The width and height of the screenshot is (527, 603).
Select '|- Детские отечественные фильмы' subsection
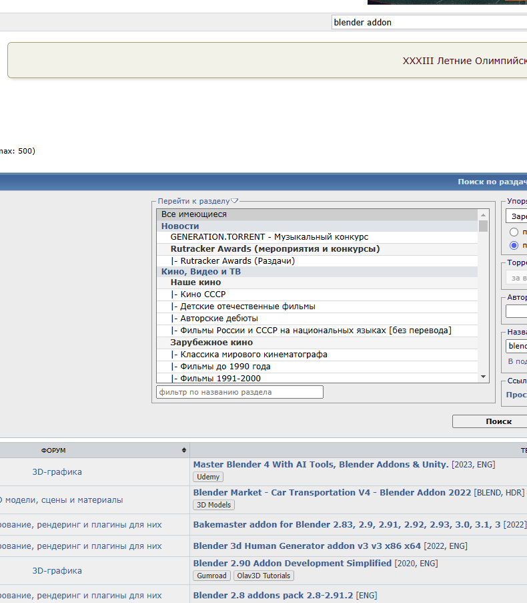coord(317,307)
